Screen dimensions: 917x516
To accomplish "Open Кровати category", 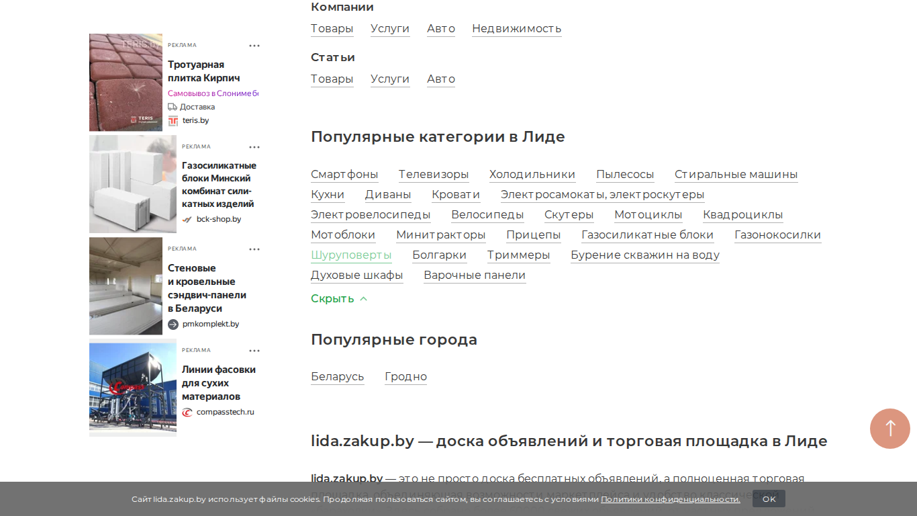I will [456, 195].
